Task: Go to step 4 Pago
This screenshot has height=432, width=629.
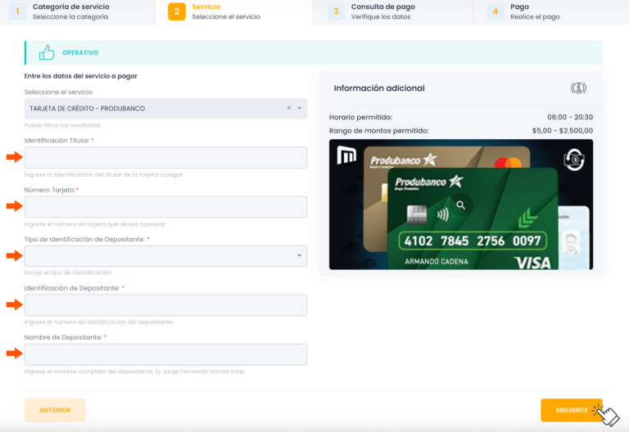Action: [550, 11]
